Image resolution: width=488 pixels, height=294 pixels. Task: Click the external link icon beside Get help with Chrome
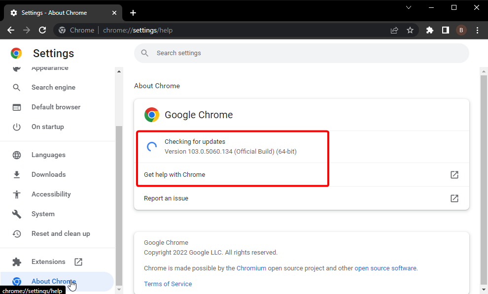(x=454, y=175)
